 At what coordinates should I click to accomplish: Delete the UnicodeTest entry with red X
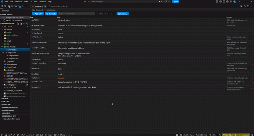tap(252, 88)
